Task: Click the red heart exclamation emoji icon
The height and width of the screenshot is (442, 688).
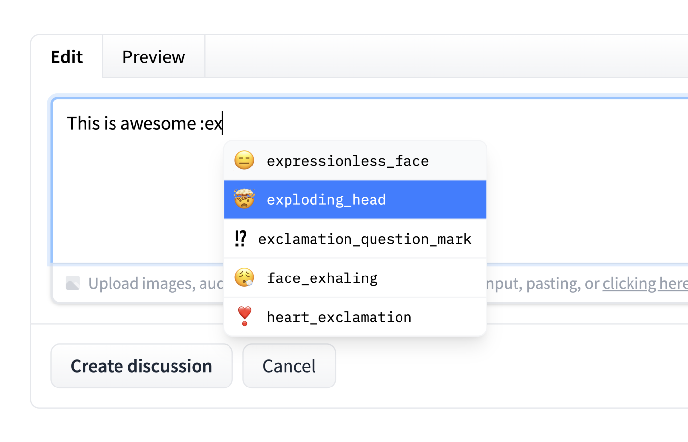Action: (244, 317)
